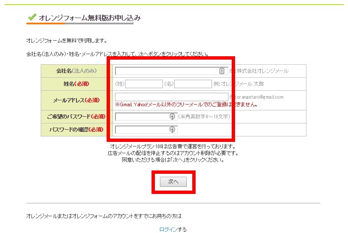This screenshot has width=348, height=233.
Task: Click the red Gmail Yahoo!メール warning note
Action: point(186,105)
